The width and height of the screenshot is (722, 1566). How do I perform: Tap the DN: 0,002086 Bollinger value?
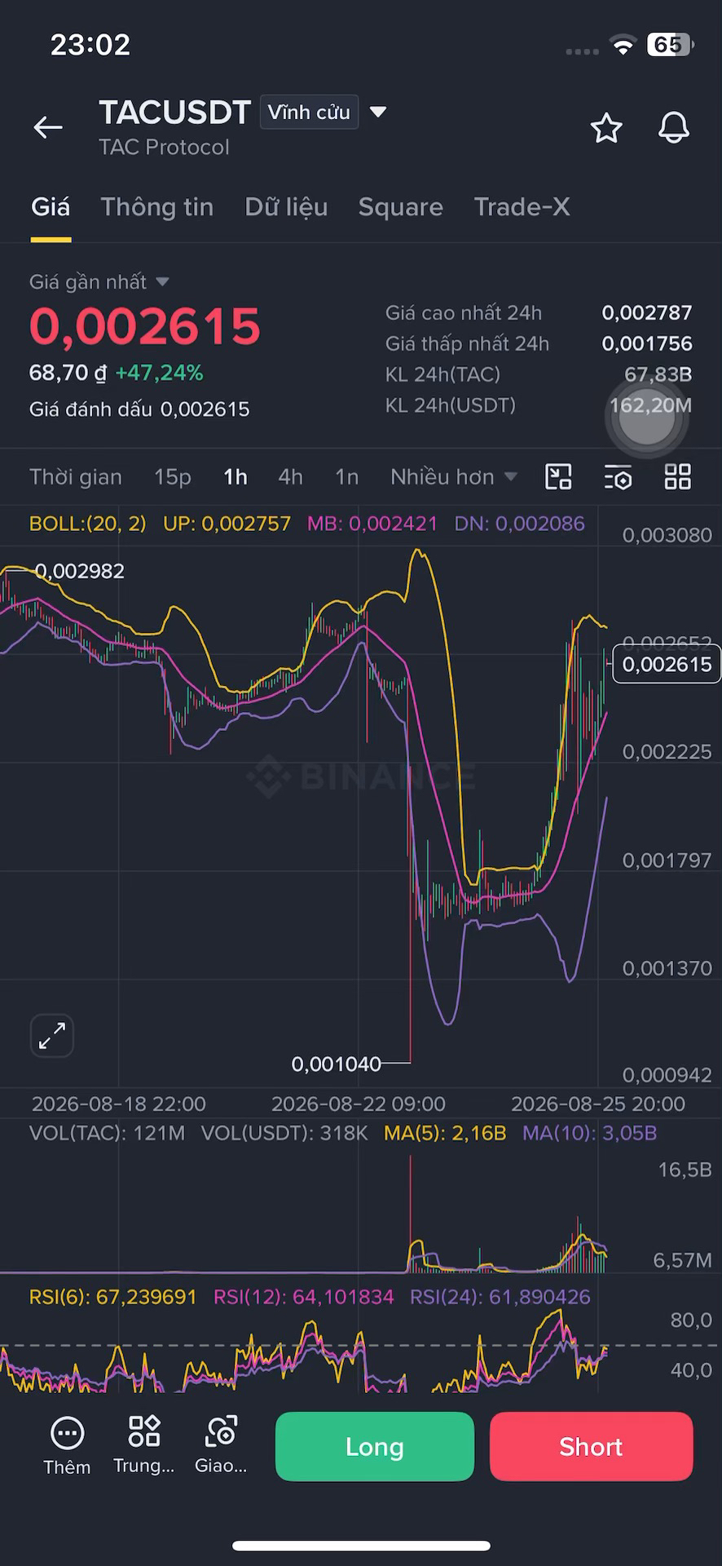[x=519, y=524]
